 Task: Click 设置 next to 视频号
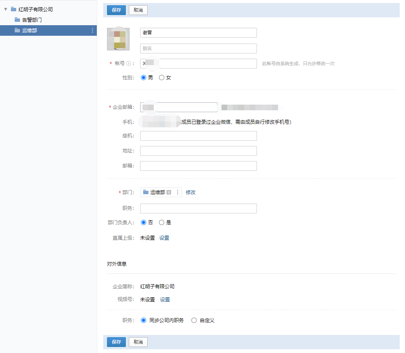tap(164, 300)
